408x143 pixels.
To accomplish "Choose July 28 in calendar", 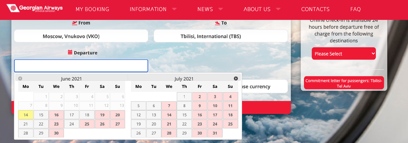I will point(169,133).
